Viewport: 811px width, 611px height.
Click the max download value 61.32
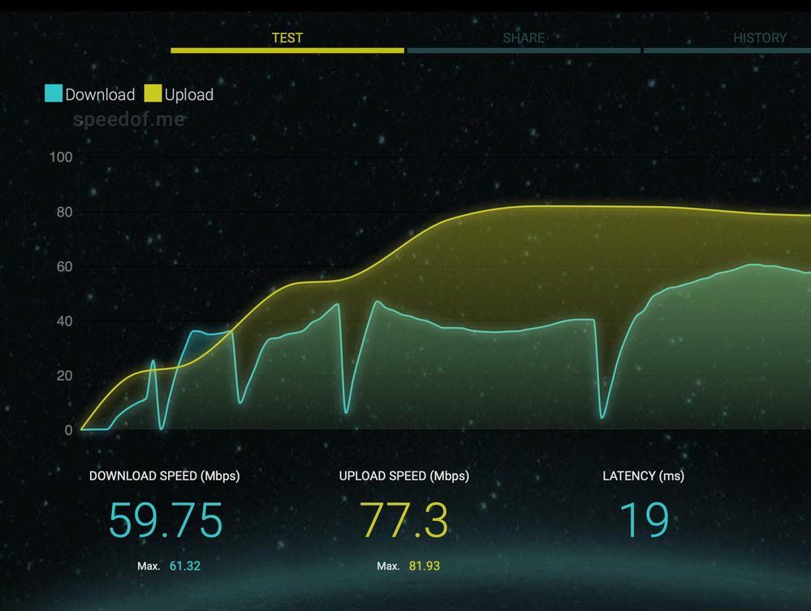click(185, 566)
